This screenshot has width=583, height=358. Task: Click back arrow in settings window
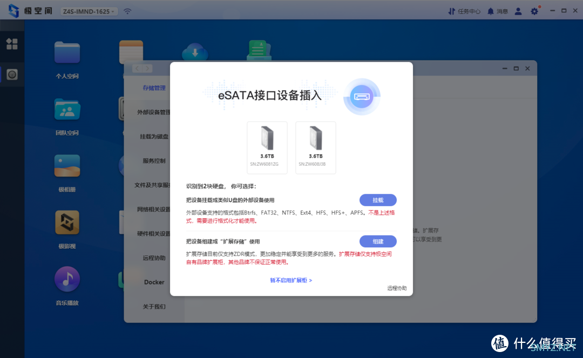click(137, 69)
